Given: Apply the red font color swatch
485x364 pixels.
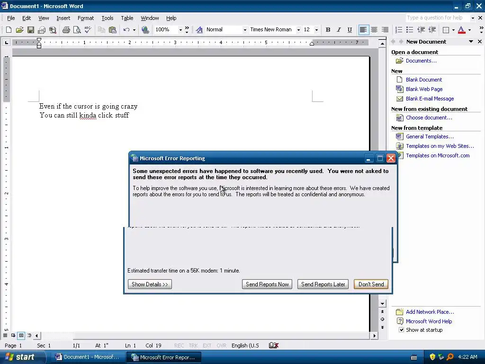Looking at the screenshot, I should [461, 30].
